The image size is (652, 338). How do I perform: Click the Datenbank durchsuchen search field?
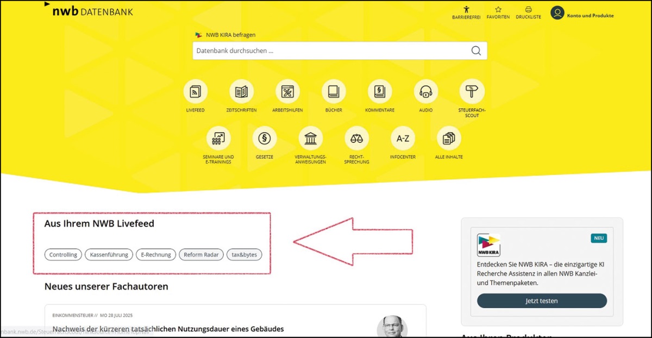point(331,51)
